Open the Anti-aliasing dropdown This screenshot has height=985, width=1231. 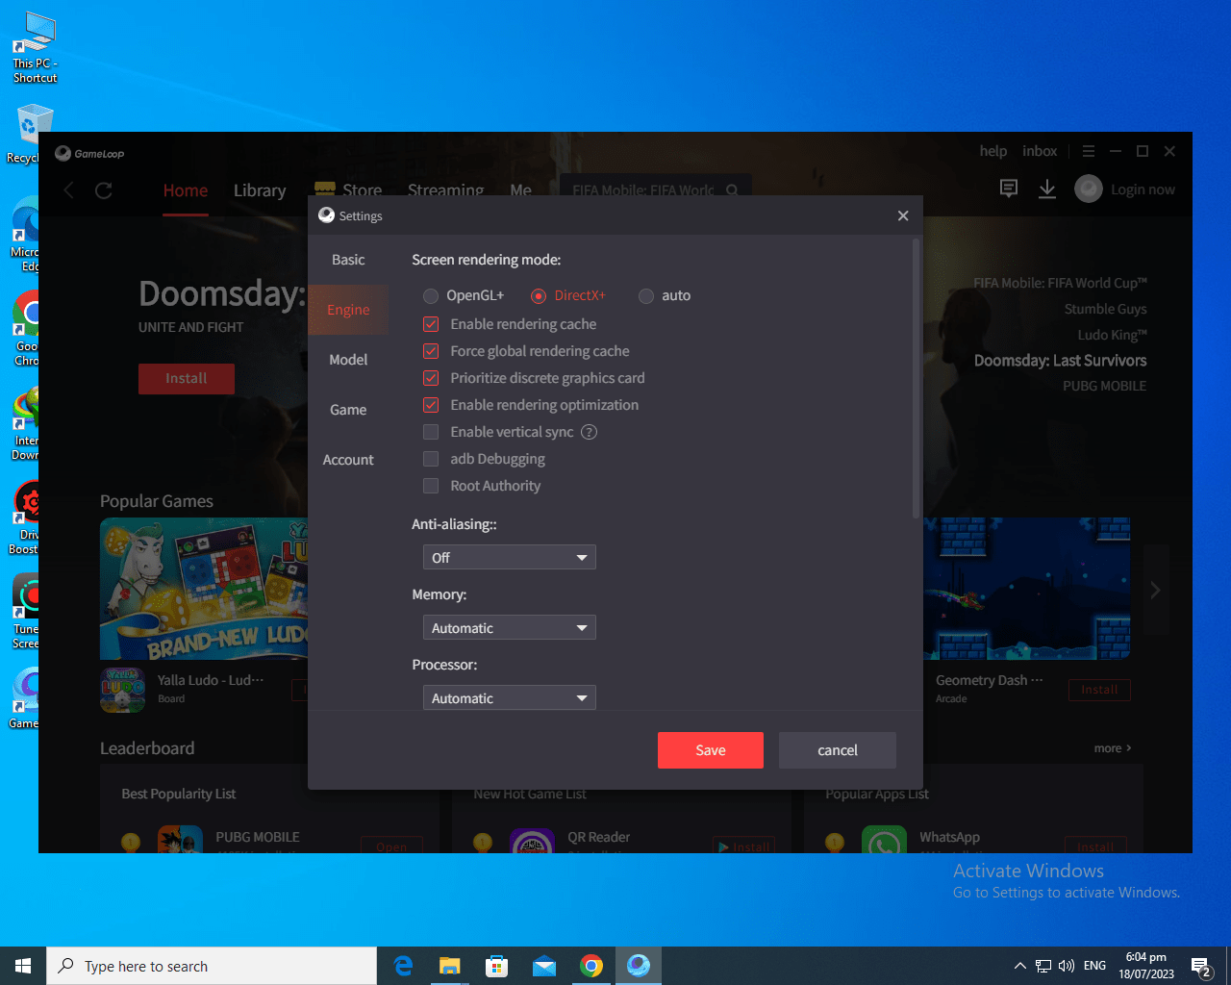pyautogui.click(x=510, y=557)
